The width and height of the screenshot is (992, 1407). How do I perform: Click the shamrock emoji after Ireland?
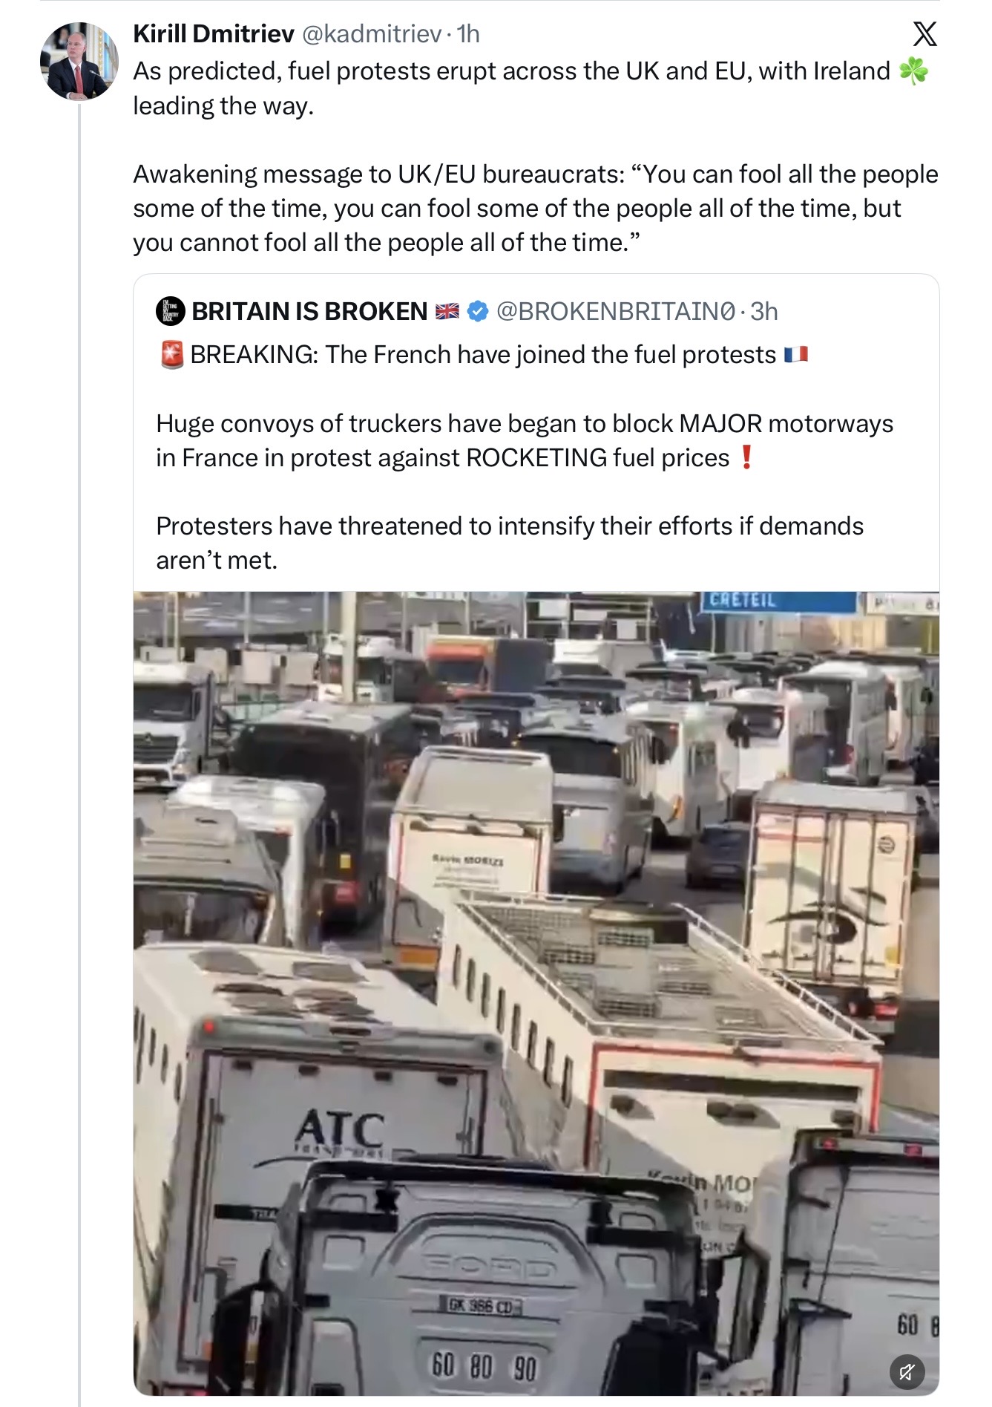point(913,71)
